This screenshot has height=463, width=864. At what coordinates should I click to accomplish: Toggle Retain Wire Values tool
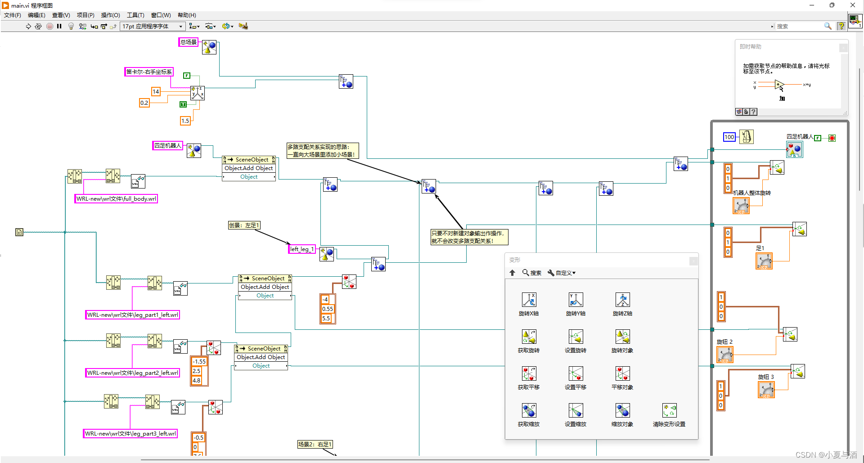(82, 26)
